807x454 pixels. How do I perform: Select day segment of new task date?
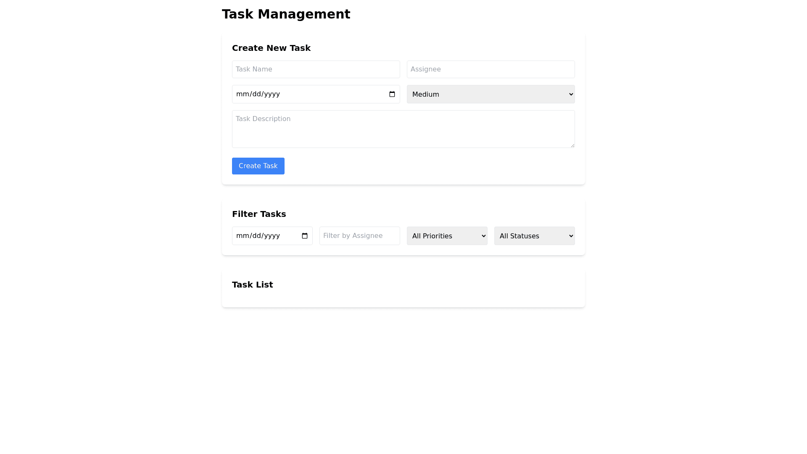click(256, 94)
